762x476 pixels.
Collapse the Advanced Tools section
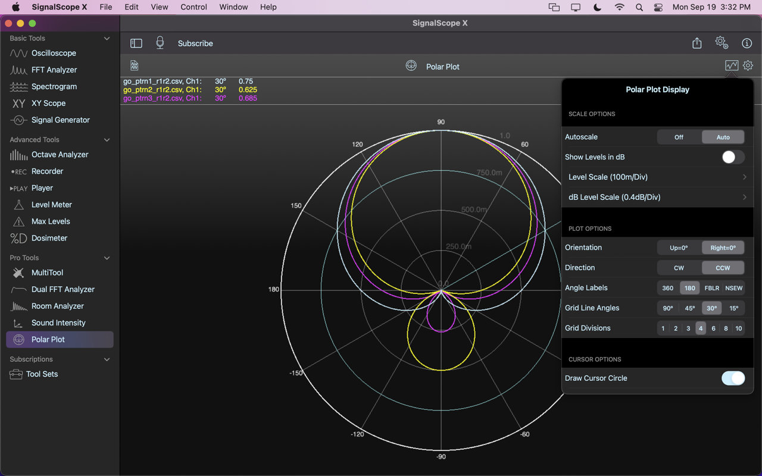pyautogui.click(x=107, y=140)
